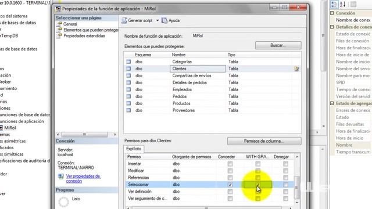Click the Permisos de columna... button
Image resolution: width=372 pixels, height=209 pixels.
coord(264,141)
